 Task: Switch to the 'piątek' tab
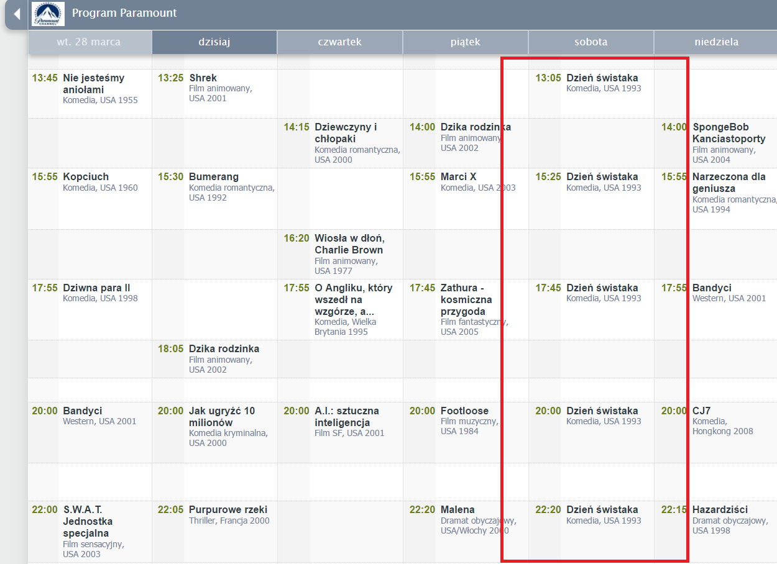coord(466,42)
